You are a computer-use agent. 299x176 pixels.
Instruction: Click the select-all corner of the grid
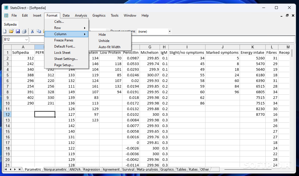click(7, 47)
